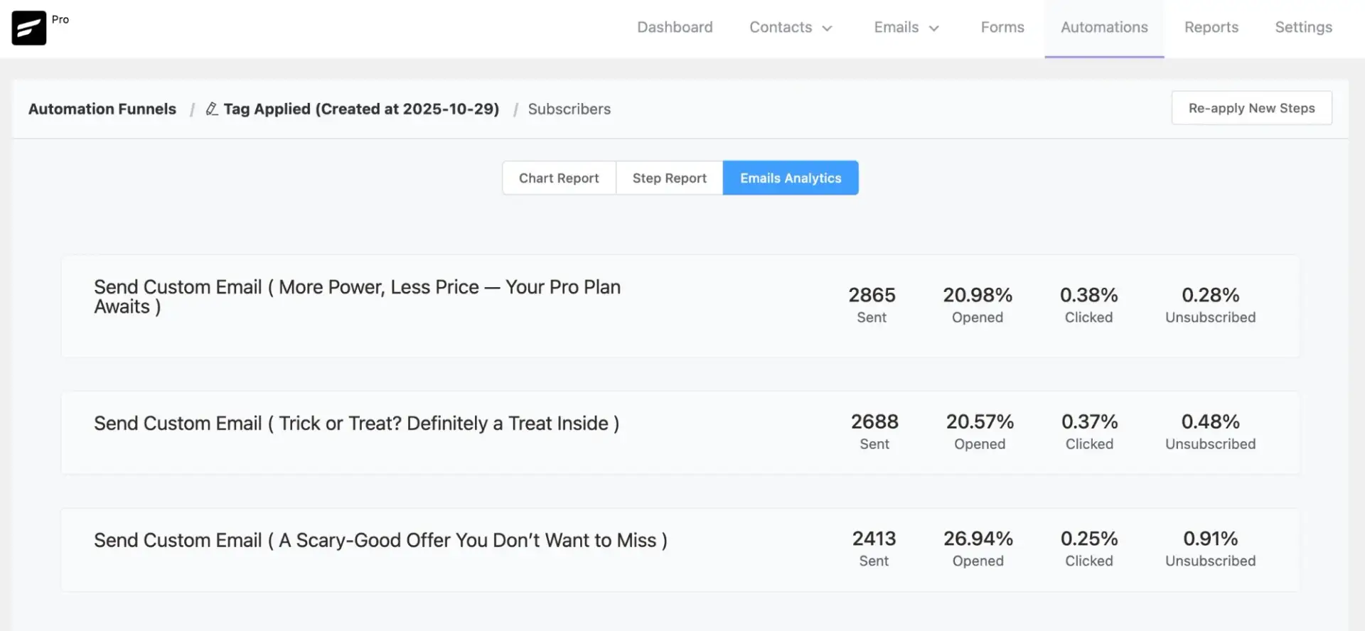Click the pencil edit icon beside funnel title
The image size is (1365, 631).
[x=212, y=109]
